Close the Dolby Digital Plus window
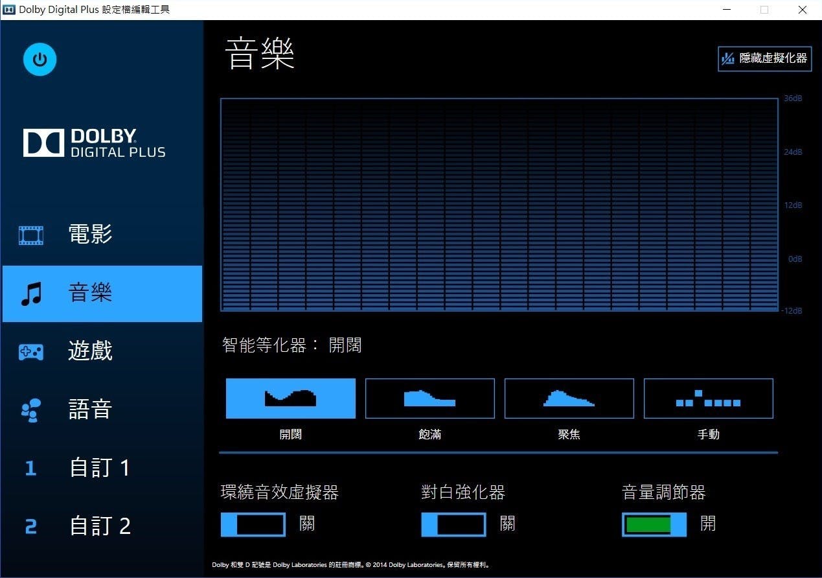 803,10
